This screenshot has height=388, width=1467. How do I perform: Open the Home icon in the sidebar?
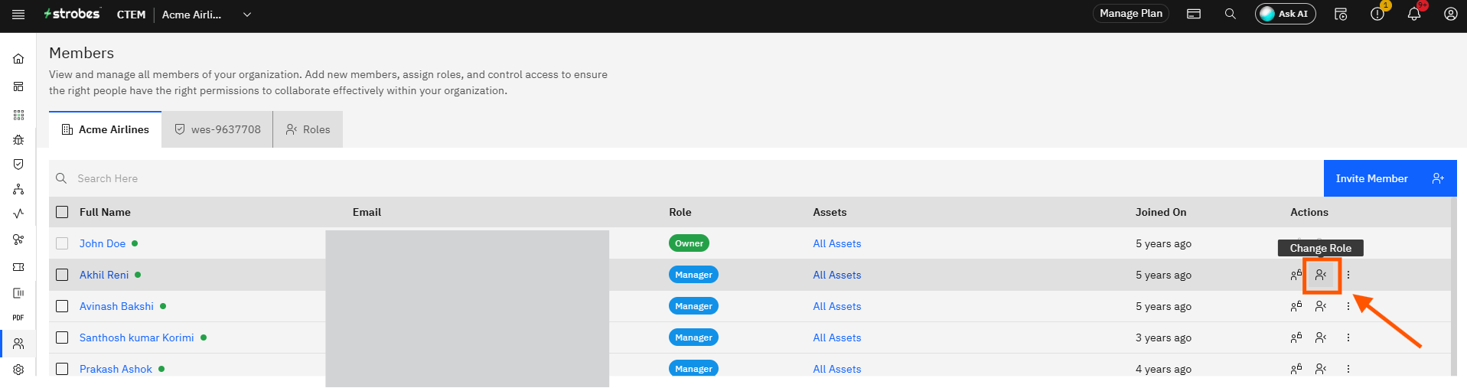(18, 59)
